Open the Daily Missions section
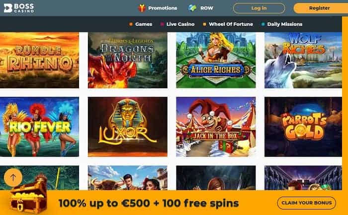 (285, 24)
